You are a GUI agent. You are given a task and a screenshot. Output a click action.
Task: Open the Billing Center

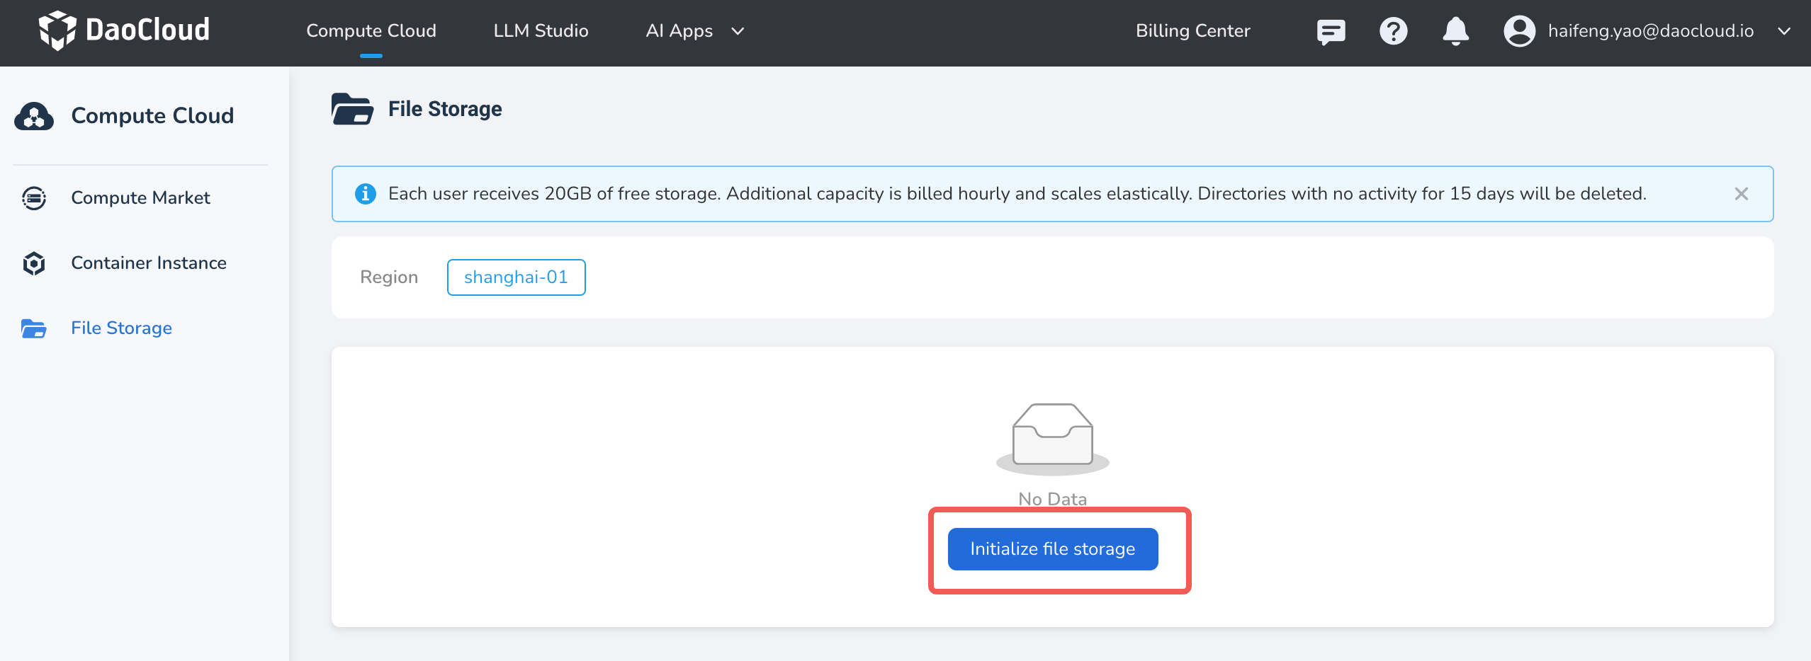click(x=1192, y=30)
